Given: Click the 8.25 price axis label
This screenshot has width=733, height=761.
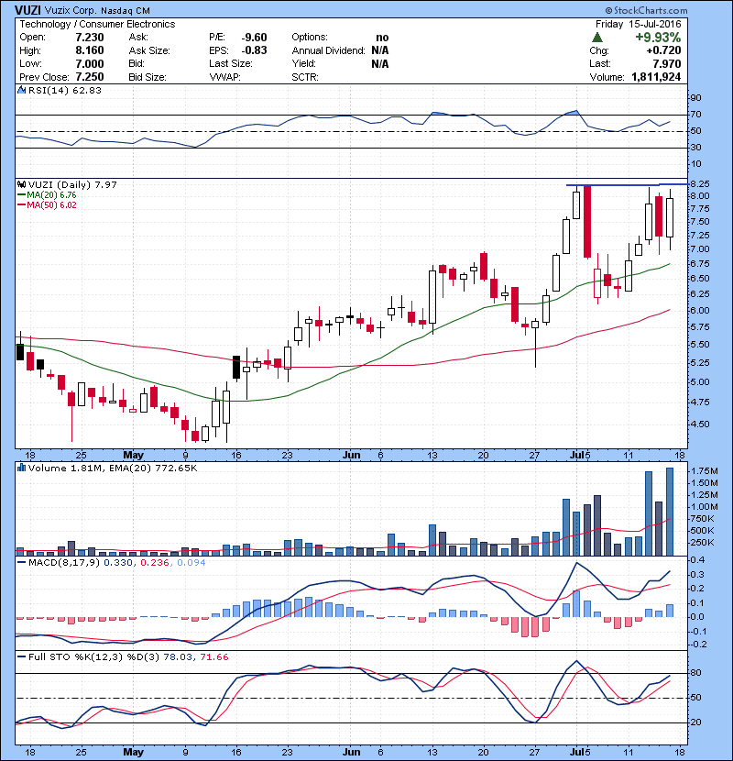Looking at the screenshot, I should pyautogui.click(x=699, y=184).
